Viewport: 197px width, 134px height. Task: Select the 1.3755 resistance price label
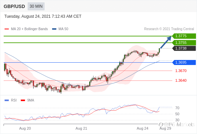click(x=184, y=43)
